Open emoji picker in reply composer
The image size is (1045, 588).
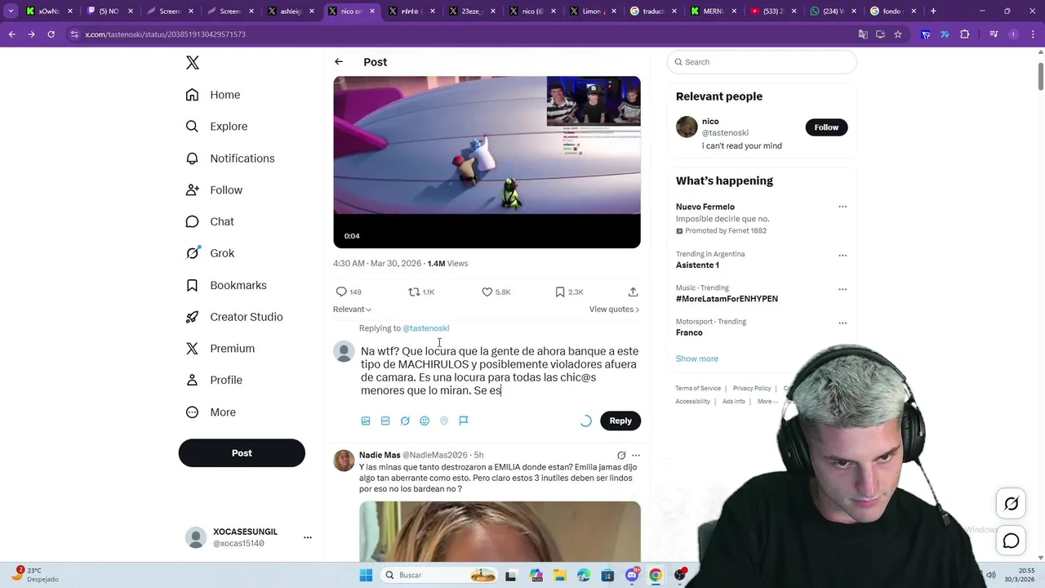(425, 421)
